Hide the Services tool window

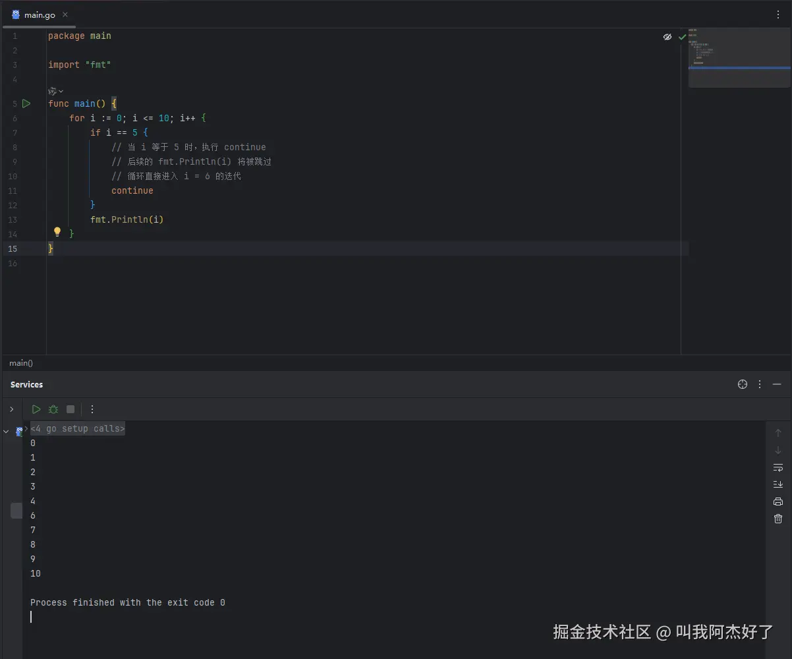[x=777, y=384]
